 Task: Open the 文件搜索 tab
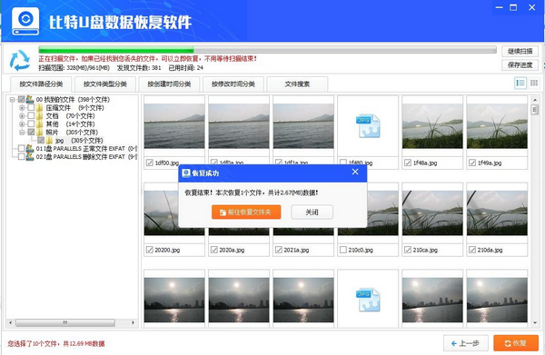[x=297, y=84]
